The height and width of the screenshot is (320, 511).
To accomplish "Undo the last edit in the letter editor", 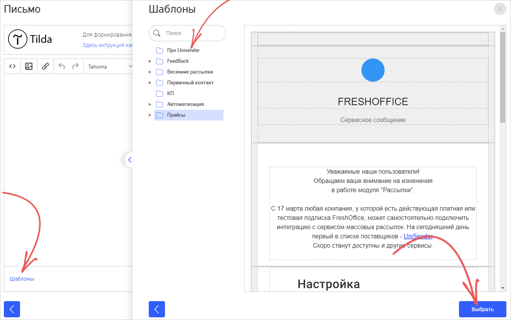I will (x=62, y=66).
